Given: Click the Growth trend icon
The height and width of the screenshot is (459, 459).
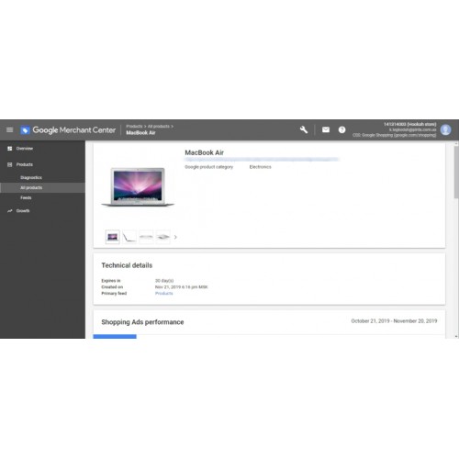Looking at the screenshot, I should click(x=10, y=211).
